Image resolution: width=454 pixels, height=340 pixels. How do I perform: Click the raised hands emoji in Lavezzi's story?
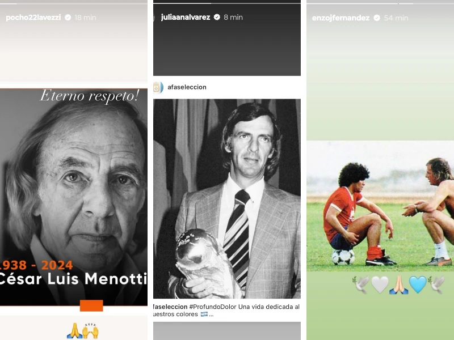[91, 331]
